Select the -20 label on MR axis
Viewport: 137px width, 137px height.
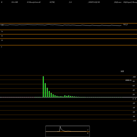click(x=134, y=103)
